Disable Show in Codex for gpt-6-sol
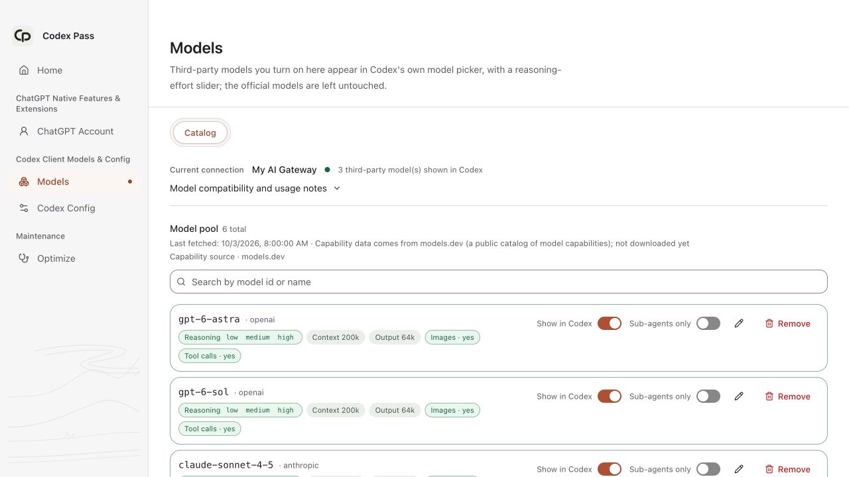 click(610, 396)
